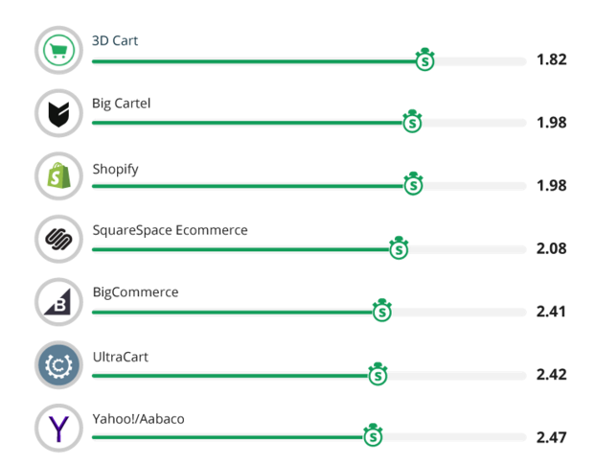
Task: Open the 3D Cart name link
Action: [115, 40]
